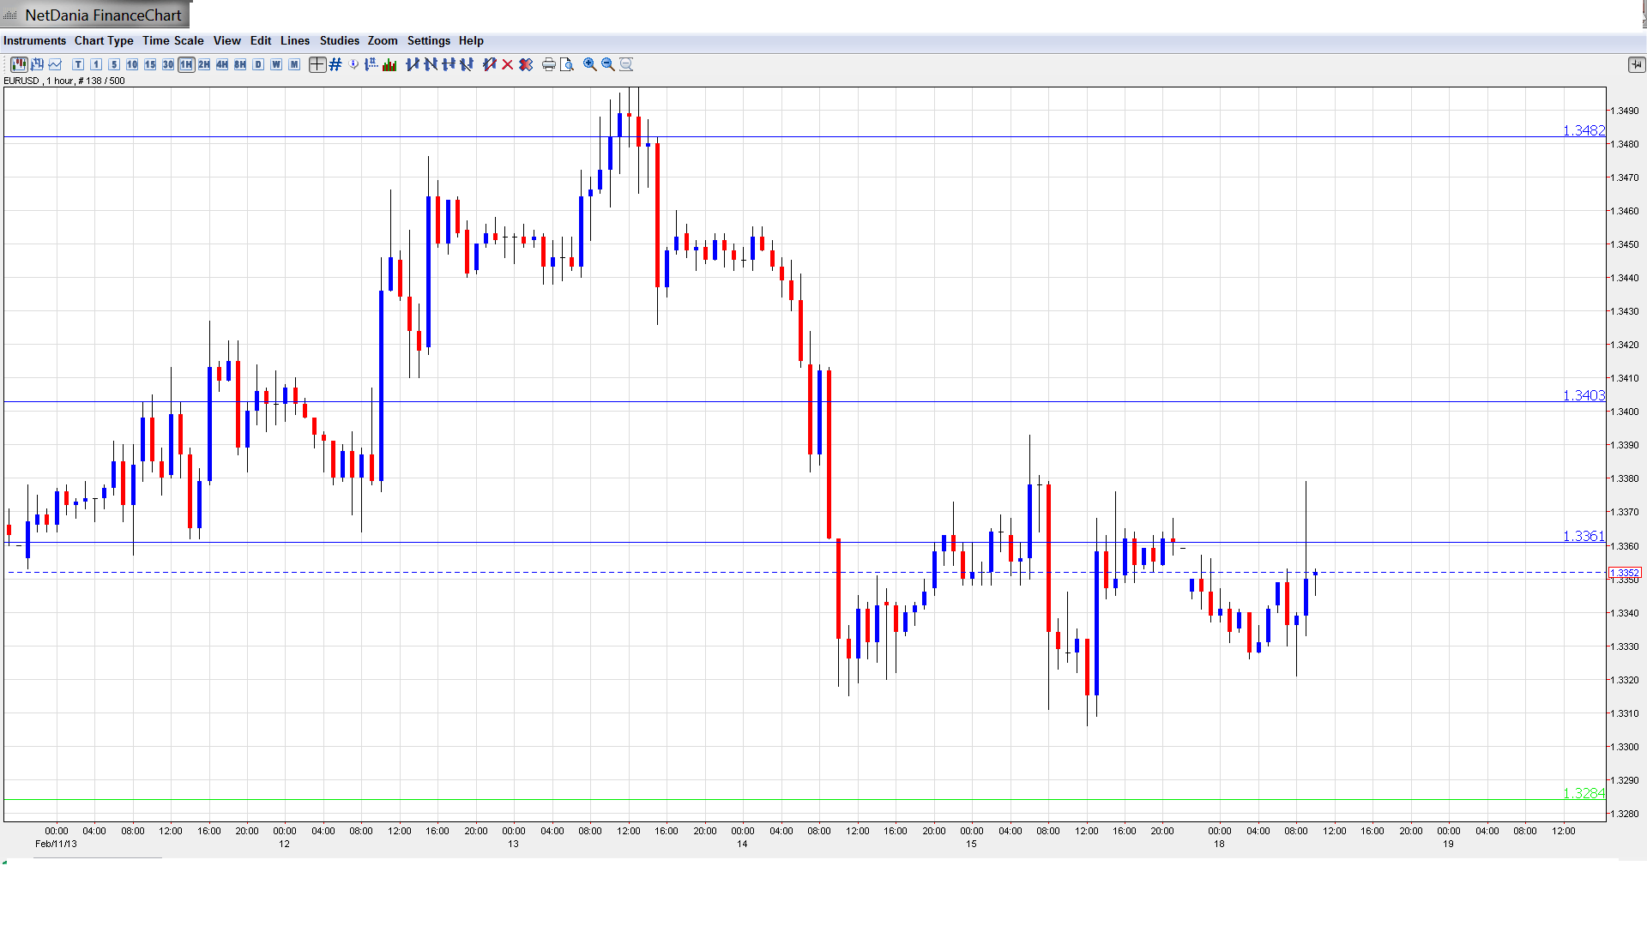Toggle the crosshair cursor button
Image resolution: width=1647 pixels, height=926 pixels.
(317, 64)
